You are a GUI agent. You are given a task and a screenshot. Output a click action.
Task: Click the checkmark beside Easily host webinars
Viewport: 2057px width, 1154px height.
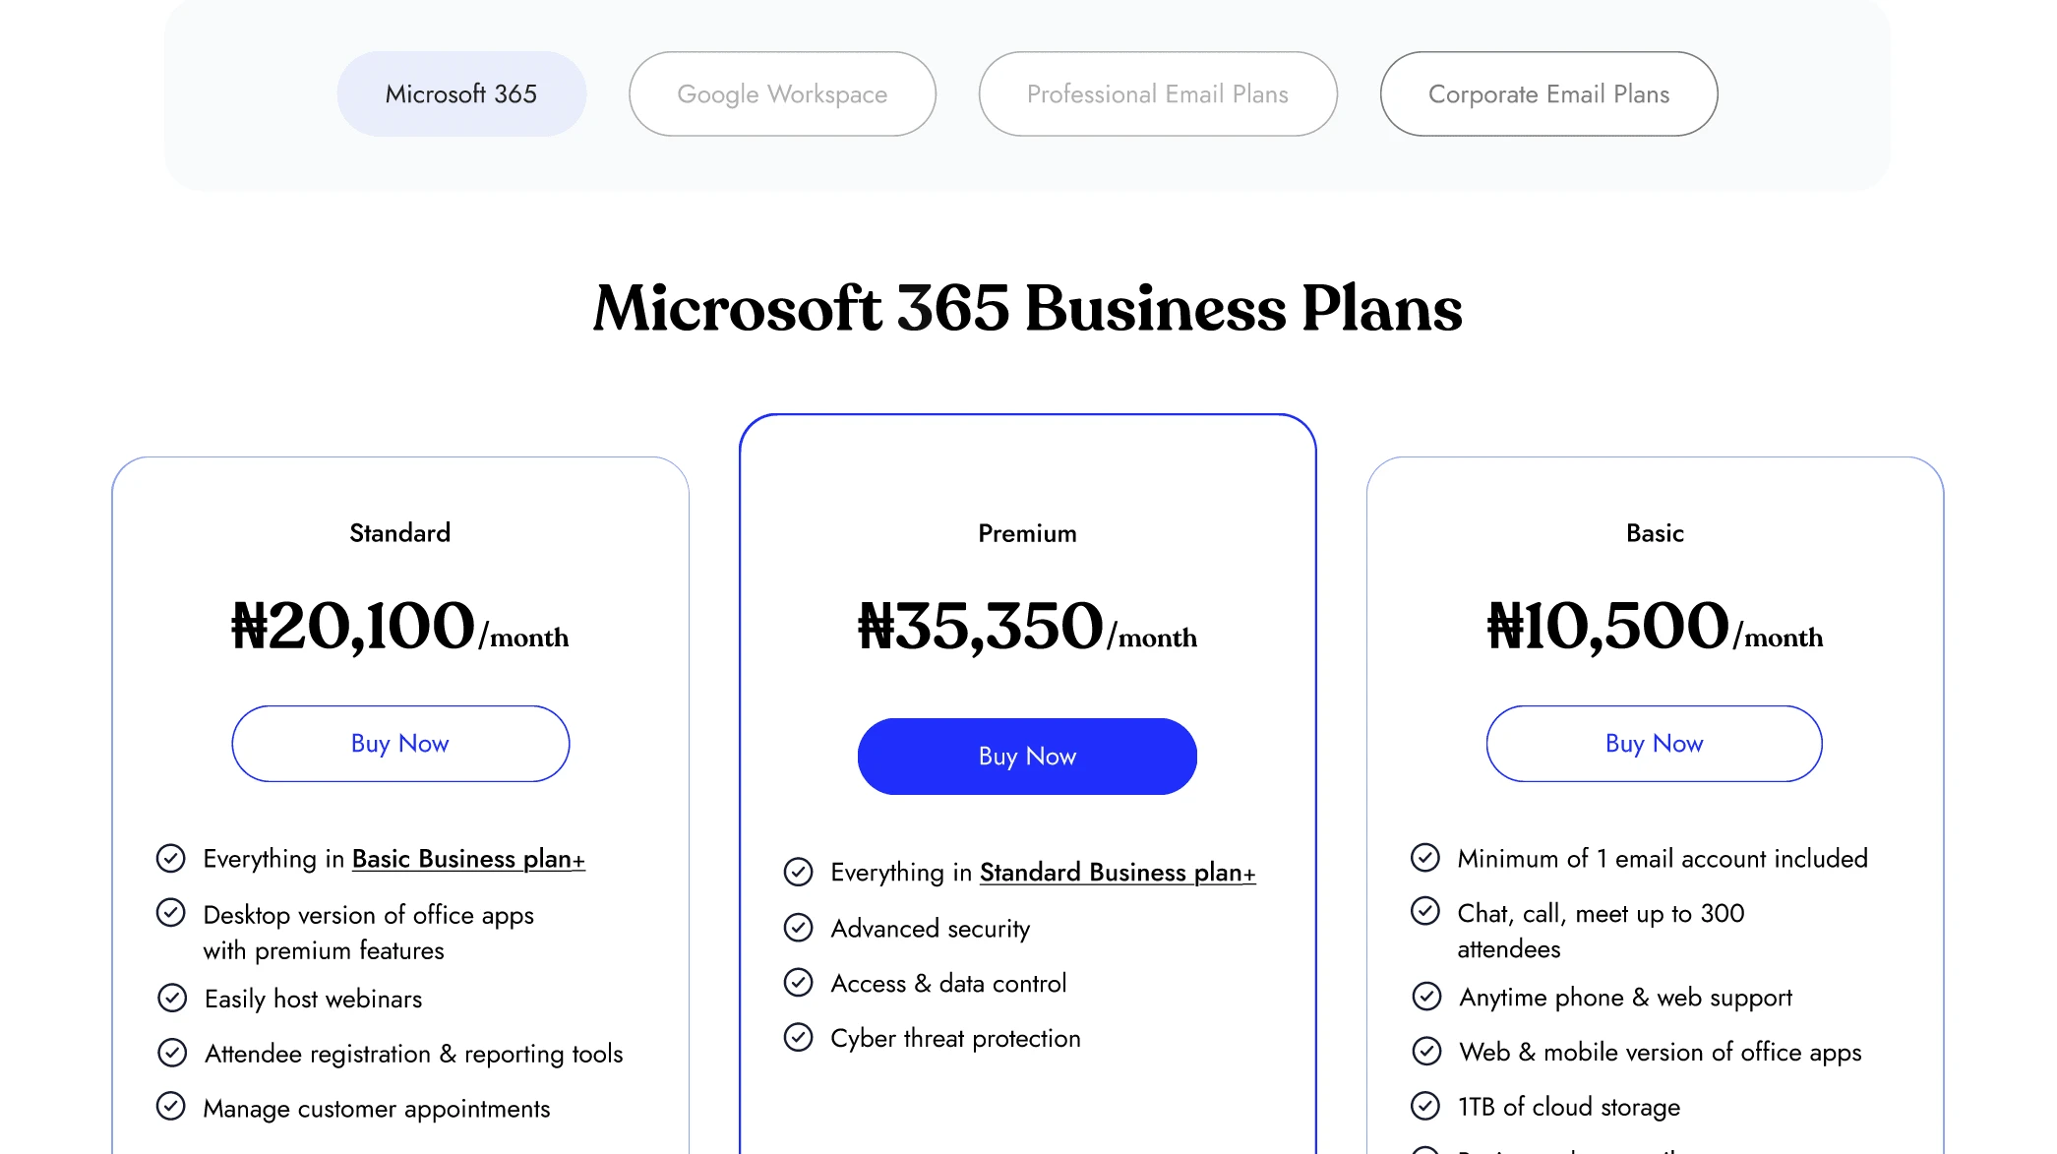tap(171, 998)
